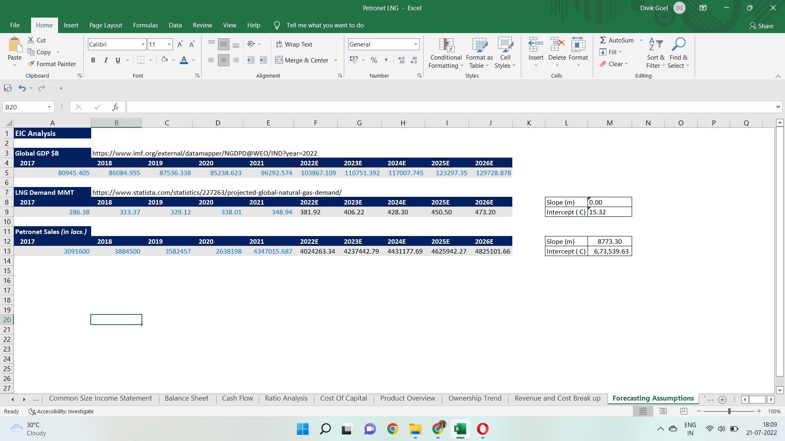
Task: Decrease font size with the smaller A icon
Action: coord(192,44)
